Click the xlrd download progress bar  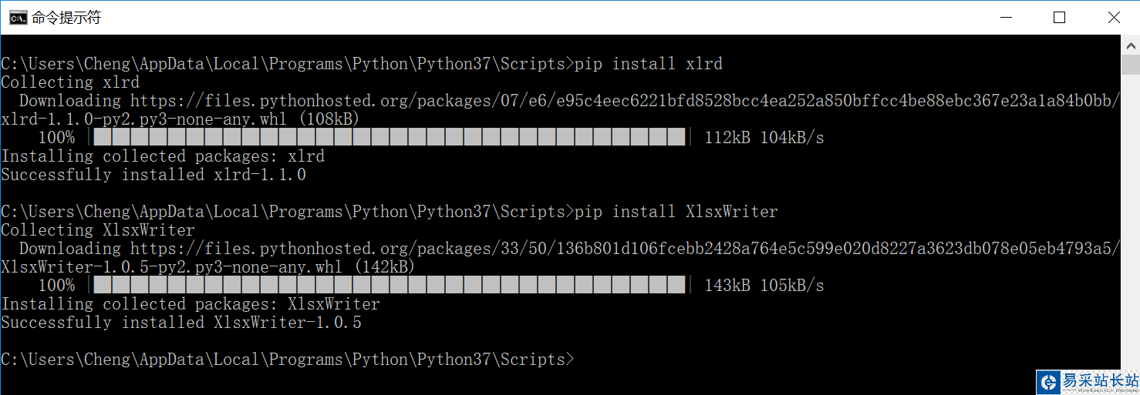(x=390, y=138)
